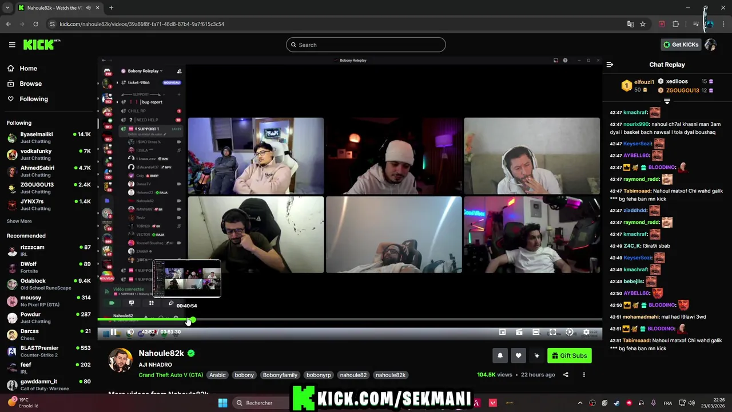Open JYNX7rs followed channel
Viewport: 732px width, 412px height.
pos(49,205)
